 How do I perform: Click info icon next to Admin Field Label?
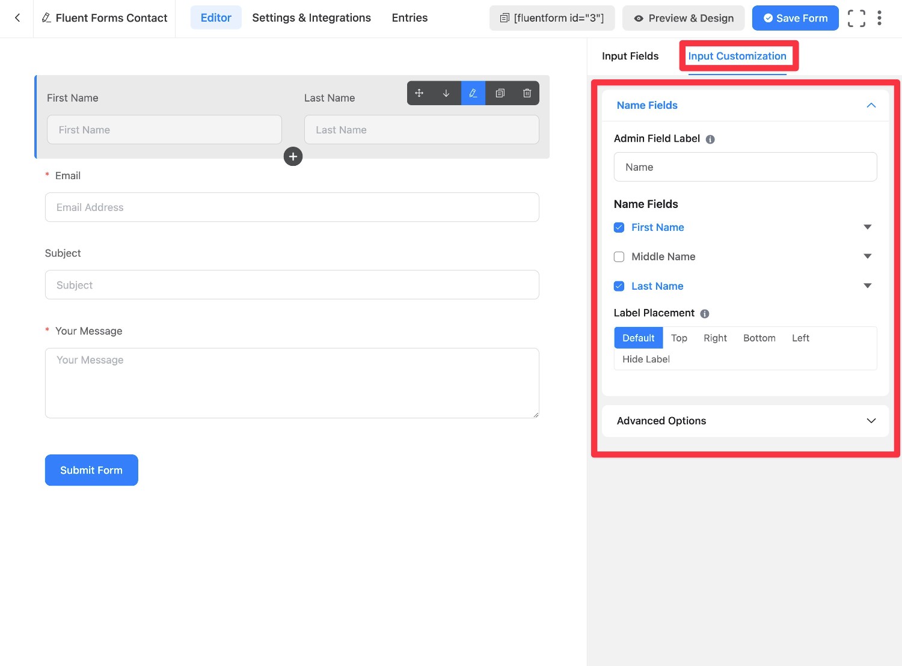710,139
